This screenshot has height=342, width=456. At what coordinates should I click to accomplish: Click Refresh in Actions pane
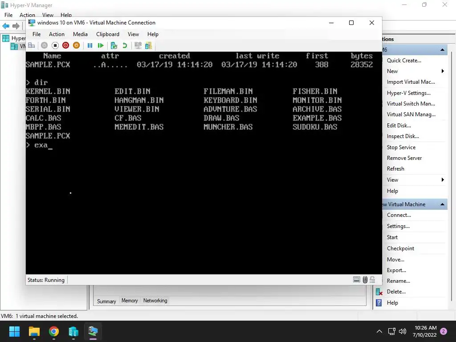(395, 169)
